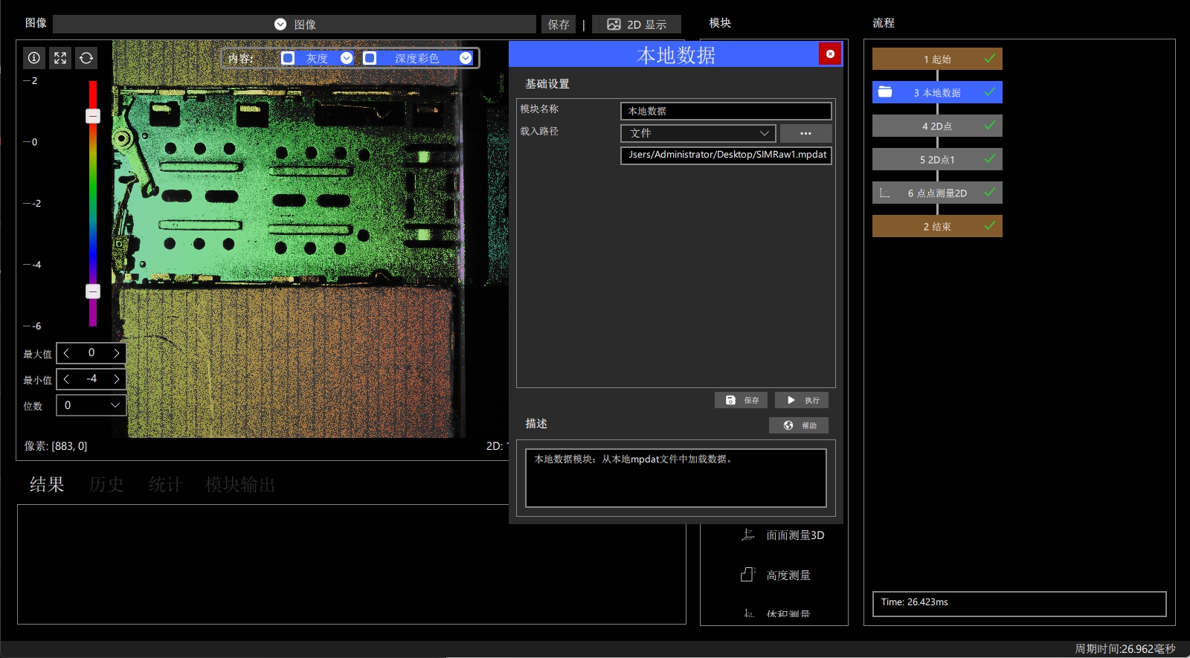The width and height of the screenshot is (1190, 658).
Task: Switch to the 统计 tab
Action: coord(166,485)
